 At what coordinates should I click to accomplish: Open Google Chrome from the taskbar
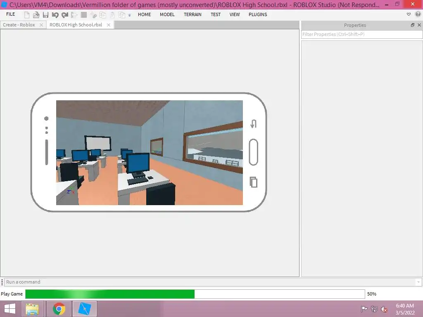coord(59,309)
